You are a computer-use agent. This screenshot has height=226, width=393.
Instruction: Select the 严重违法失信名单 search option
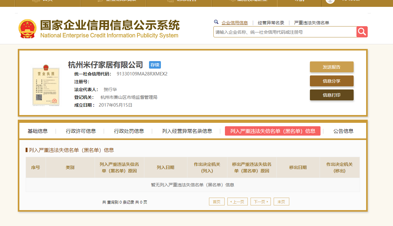(312, 23)
